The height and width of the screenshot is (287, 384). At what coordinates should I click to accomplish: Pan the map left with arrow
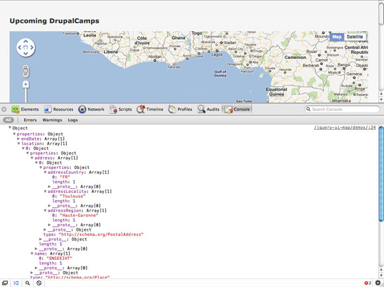tap(20, 48)
